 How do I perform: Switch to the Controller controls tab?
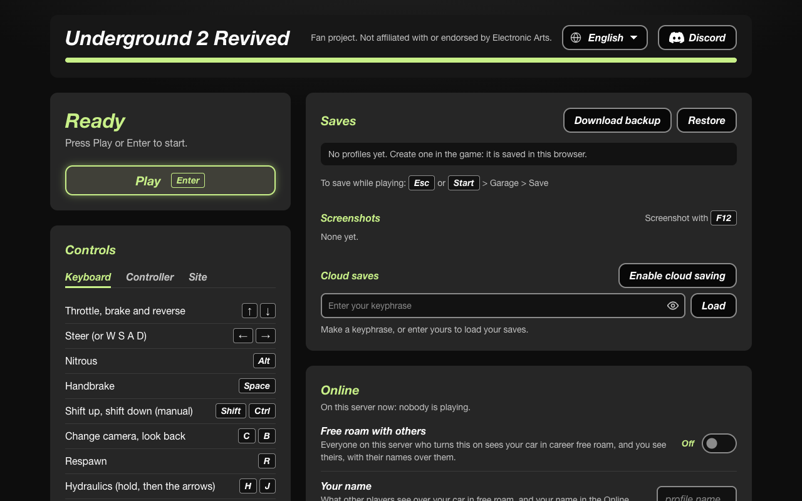150,277
